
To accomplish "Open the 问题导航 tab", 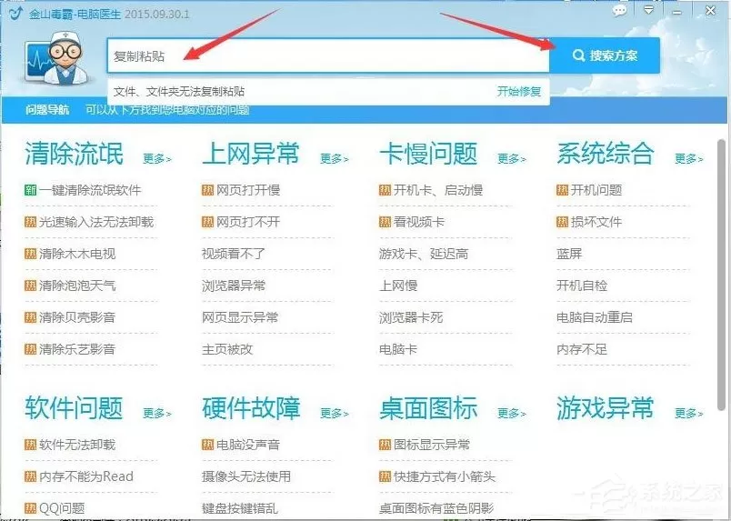I will click(47, 110).
